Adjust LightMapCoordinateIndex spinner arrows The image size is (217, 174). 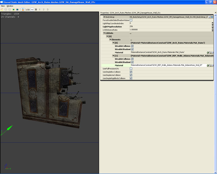(x=212, y=23)
